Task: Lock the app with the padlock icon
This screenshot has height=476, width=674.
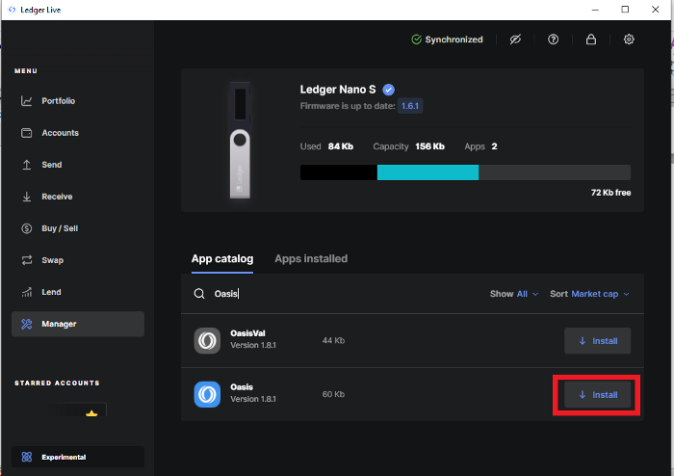Action: point(591,40)
